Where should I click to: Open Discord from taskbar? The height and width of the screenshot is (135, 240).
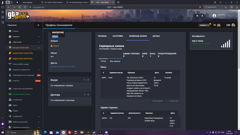(106, 132)
